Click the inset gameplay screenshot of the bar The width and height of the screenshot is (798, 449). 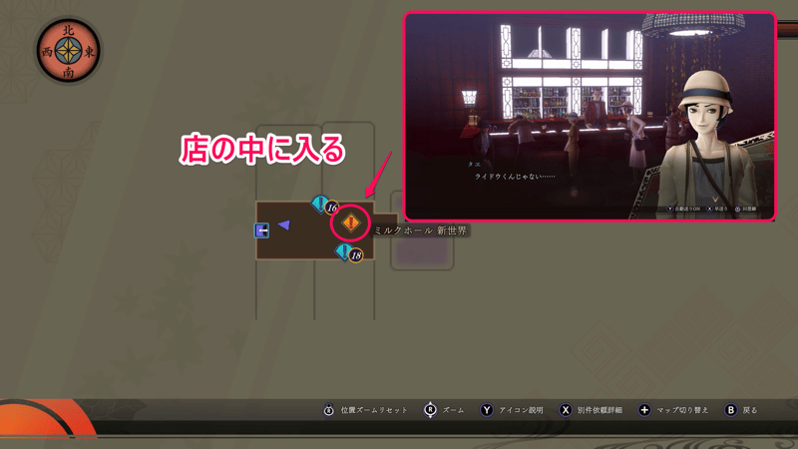click(590, 117)
